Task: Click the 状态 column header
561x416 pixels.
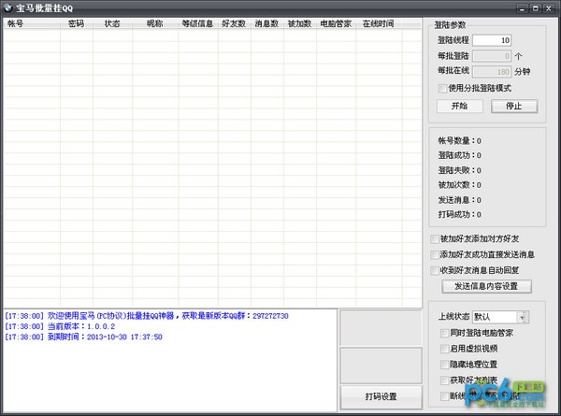Action: pos(113,23)
